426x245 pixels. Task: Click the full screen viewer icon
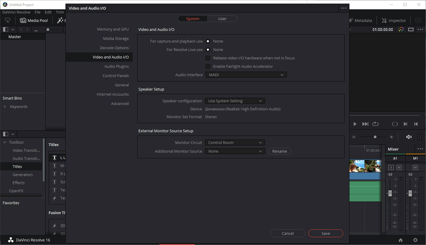pos(8,20)
